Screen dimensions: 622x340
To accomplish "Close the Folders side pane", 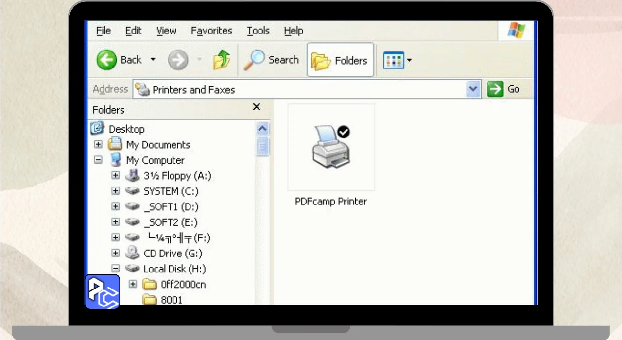I will tap(257, 107).
